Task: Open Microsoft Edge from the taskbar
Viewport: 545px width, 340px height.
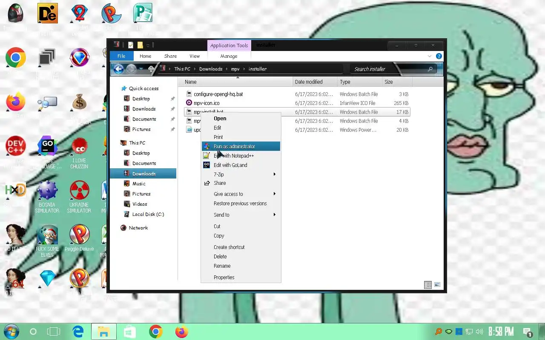Action: pos(77,331)
